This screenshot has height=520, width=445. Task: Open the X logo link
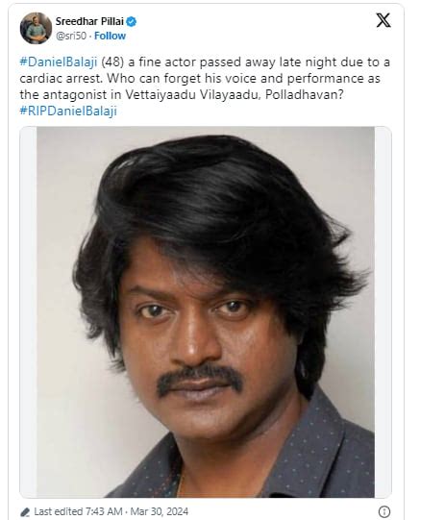[x=383, y=20]
